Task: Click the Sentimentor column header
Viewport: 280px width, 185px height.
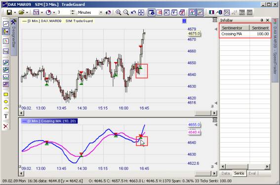Action: [235, 28]
